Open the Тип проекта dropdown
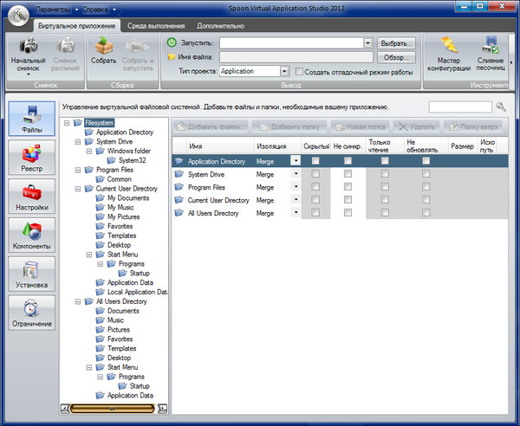 (x=284, y=71)
